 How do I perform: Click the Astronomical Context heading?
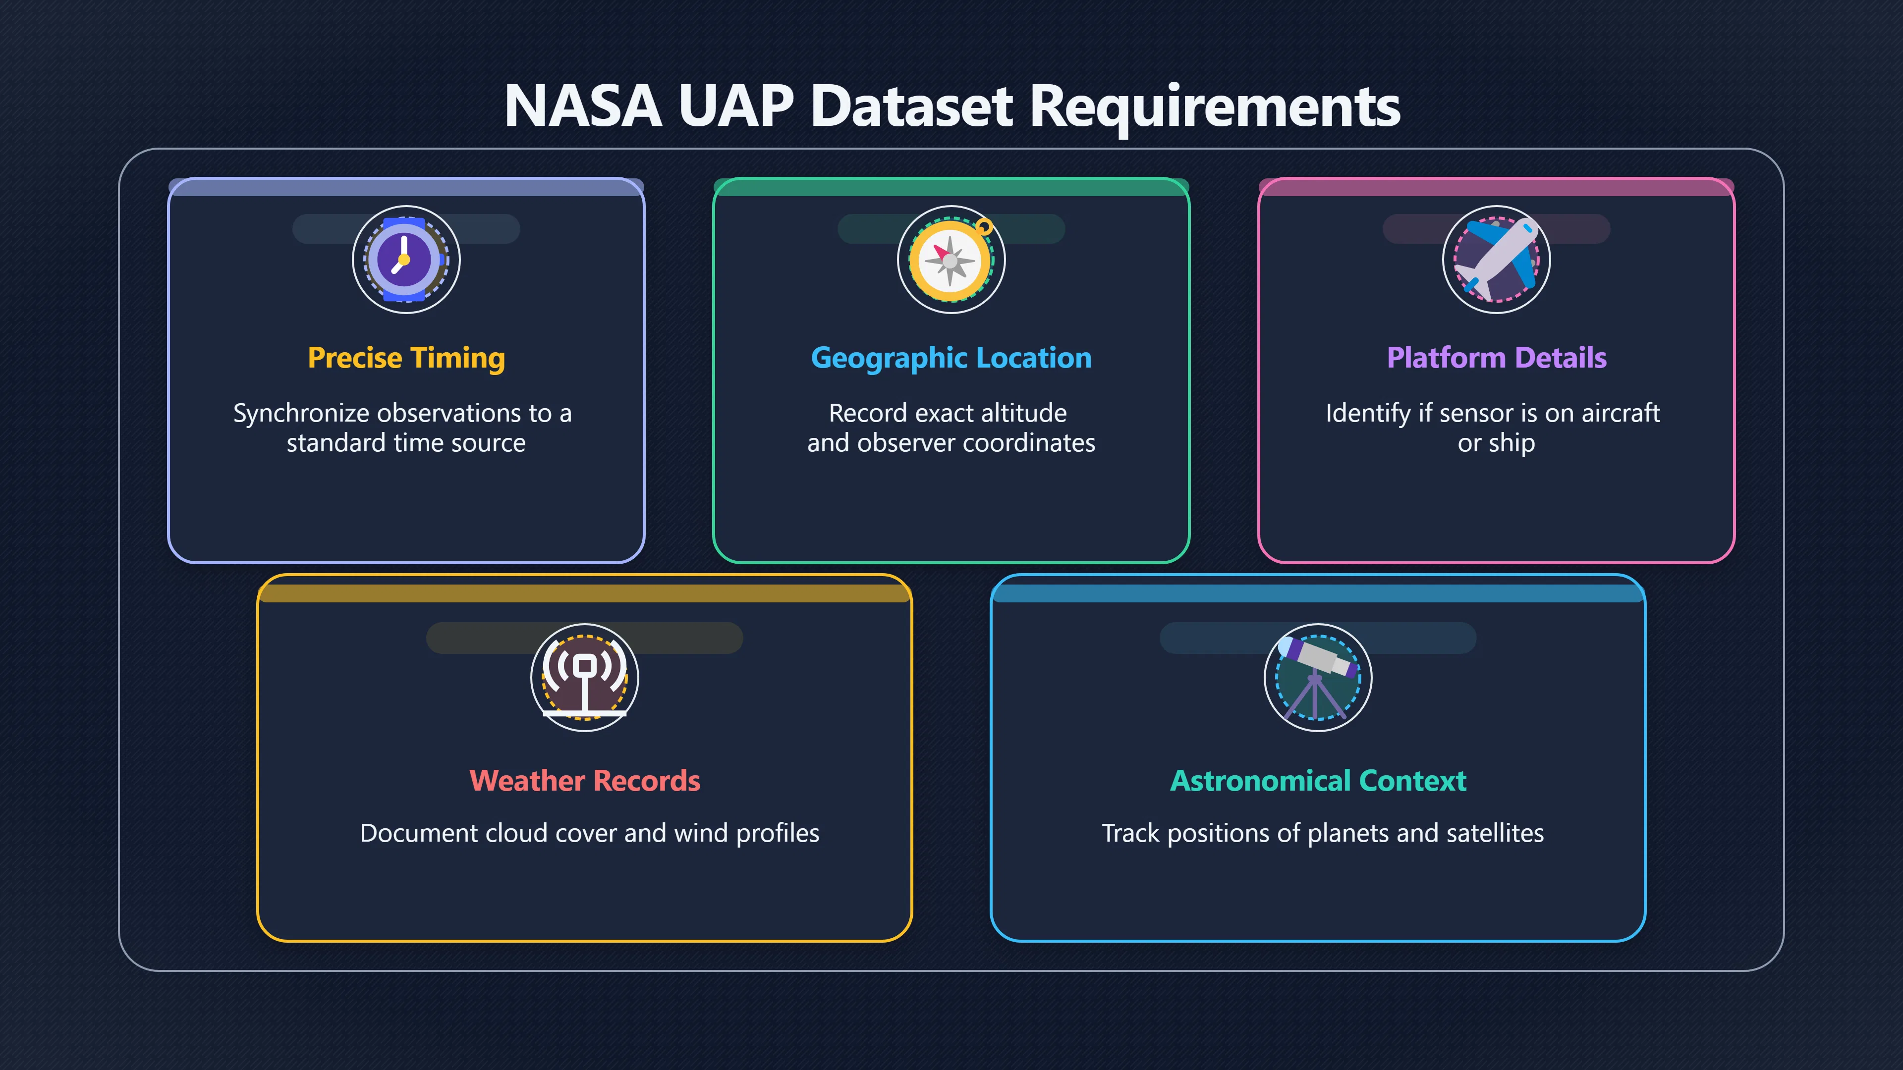[x=1318, y=781]
